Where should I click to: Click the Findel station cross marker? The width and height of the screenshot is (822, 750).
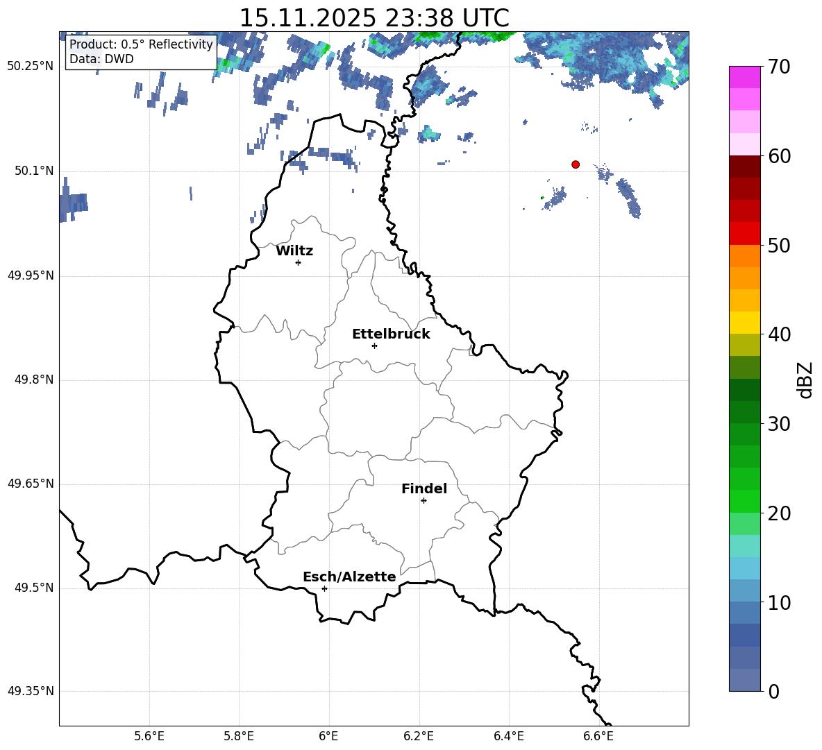coord(423,501)
